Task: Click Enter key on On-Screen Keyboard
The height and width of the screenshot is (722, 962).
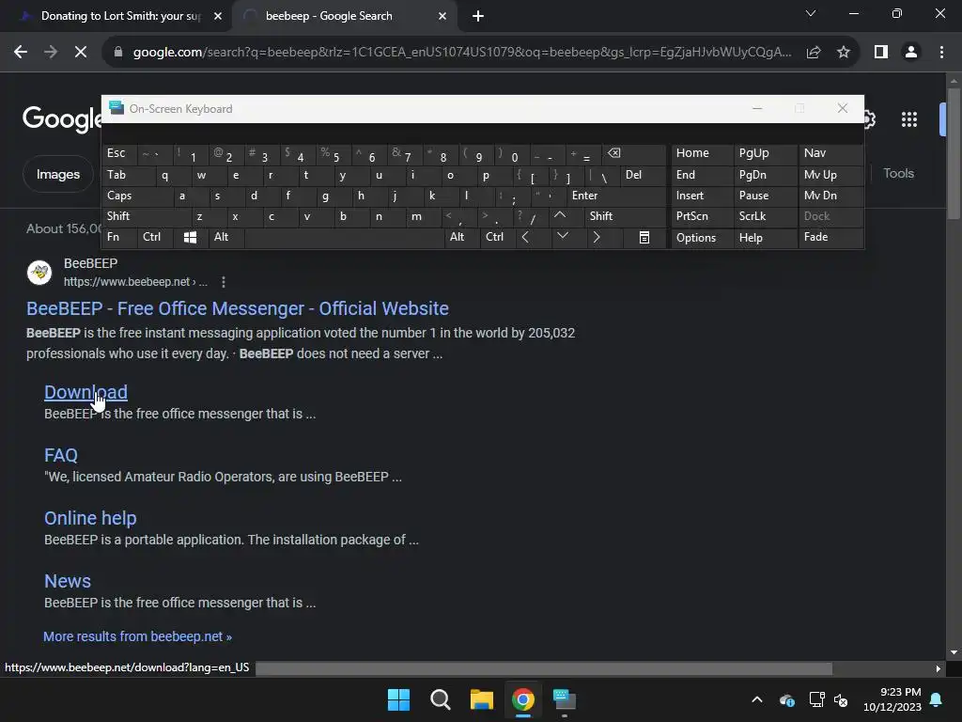Action: click(x=615, y=196)
